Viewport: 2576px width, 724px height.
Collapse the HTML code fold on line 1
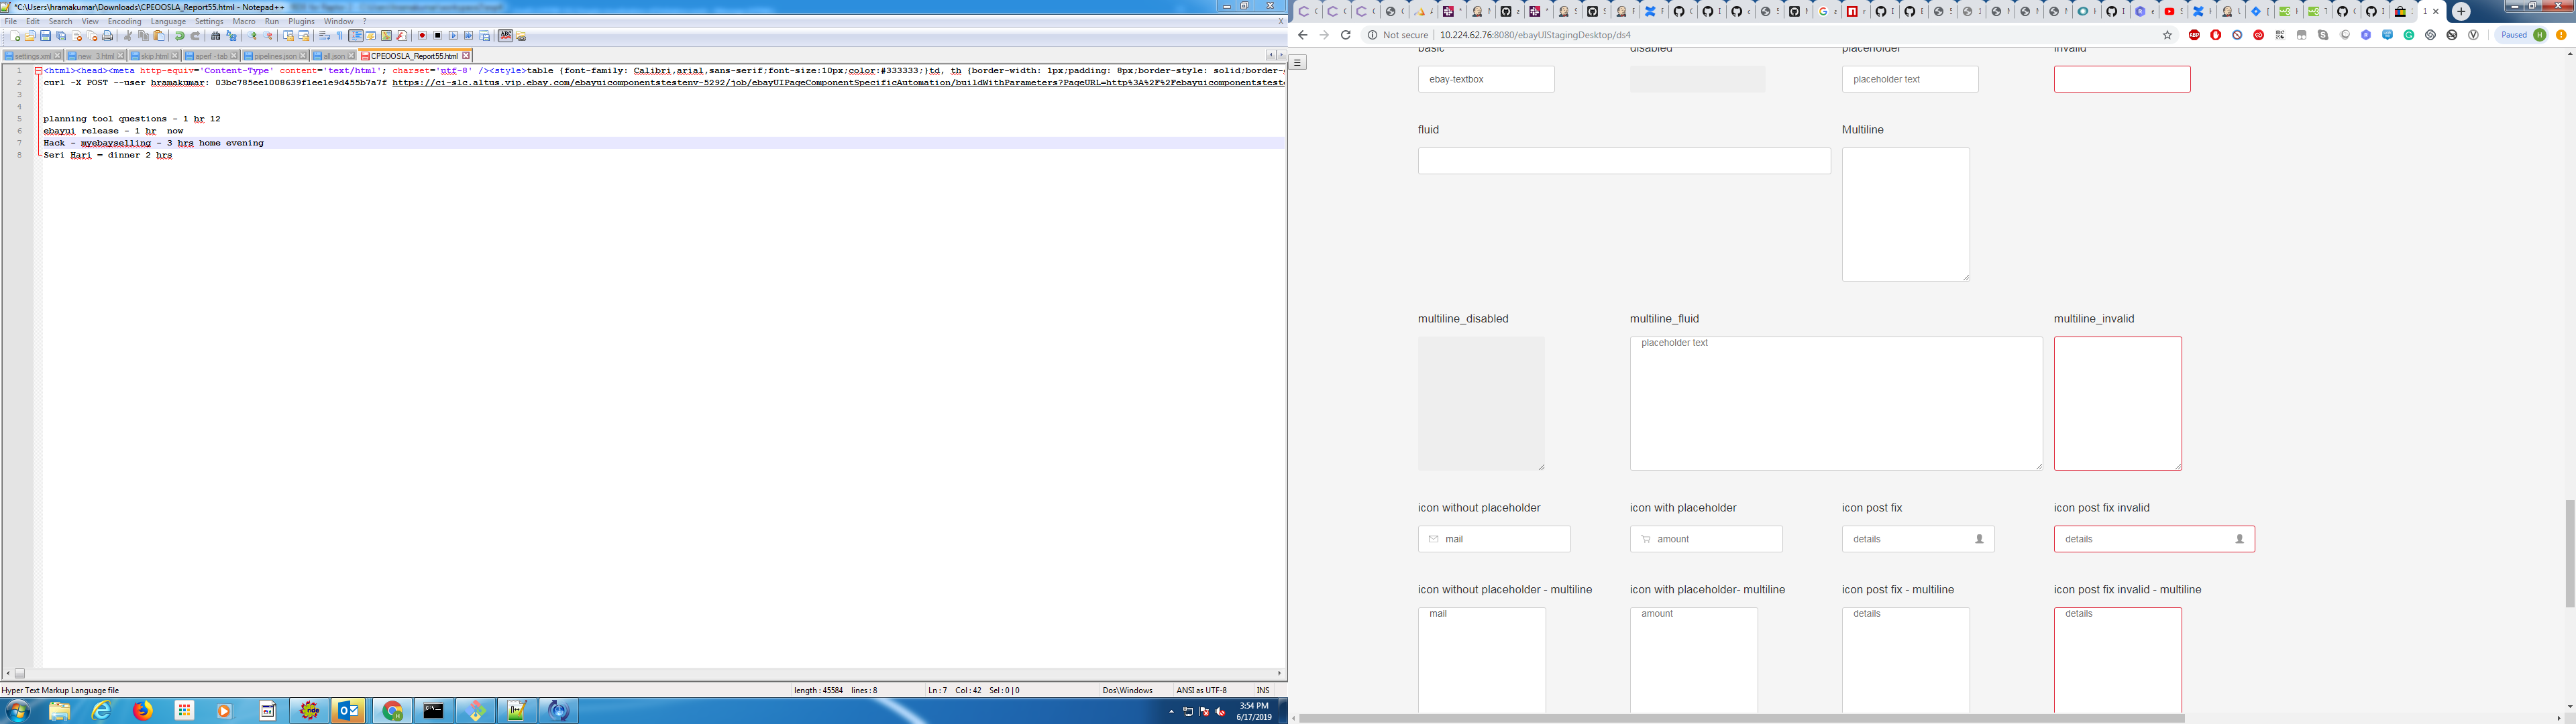(39, 71)
